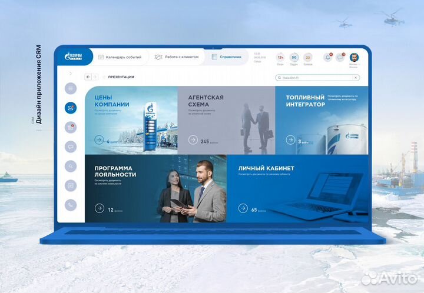424x293 pixels.
Task: Click the bell notifications icon
Action: [x=327, y=57]
